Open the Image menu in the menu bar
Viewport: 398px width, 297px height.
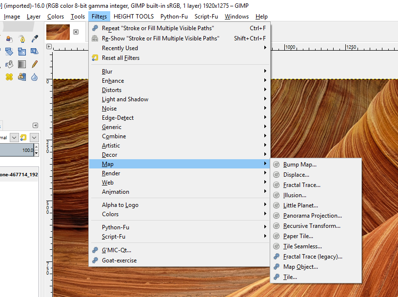pos(12,17)
